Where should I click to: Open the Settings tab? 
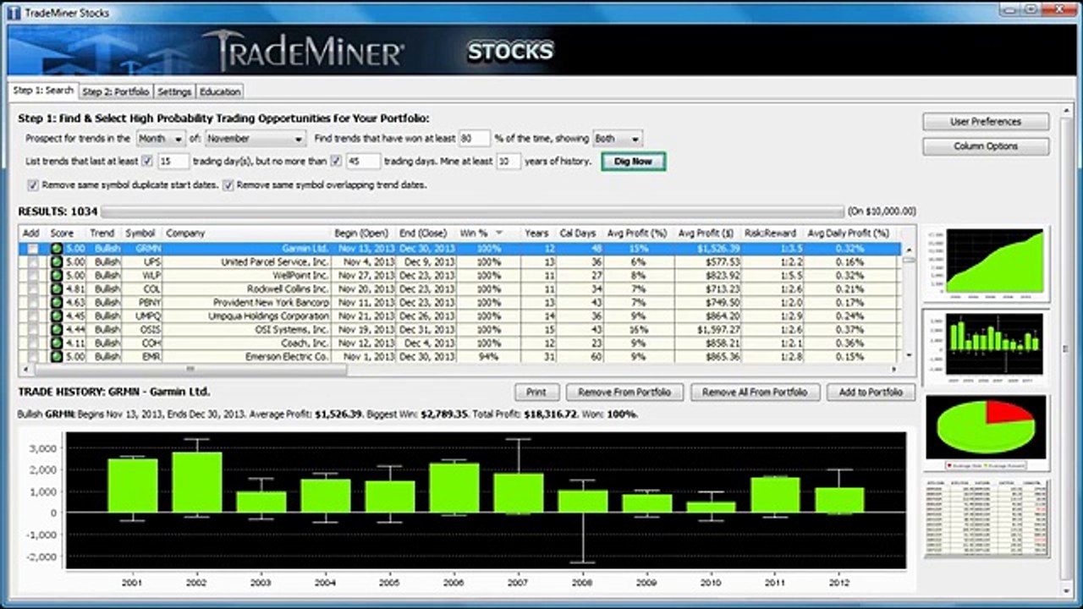tap(174, 91)
